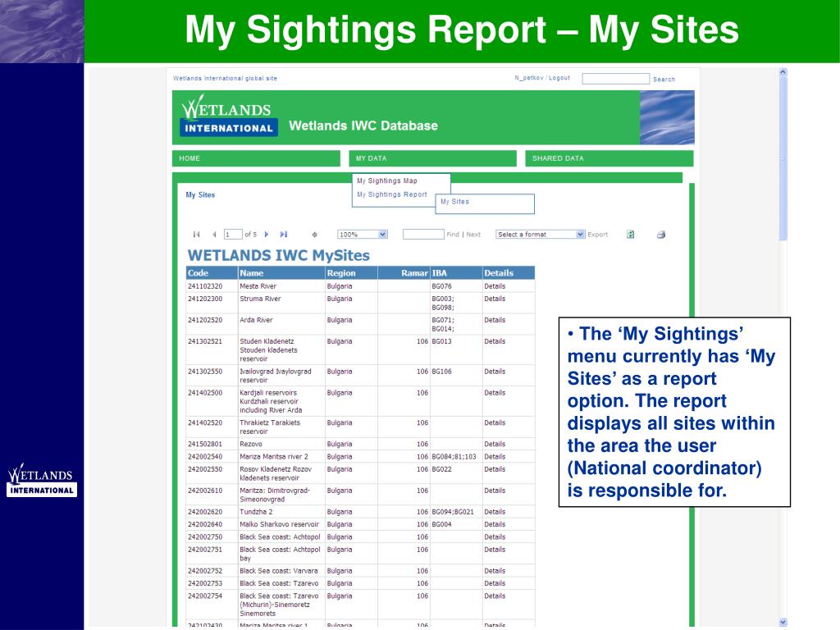Open Details for Kardjali reservoirs
The height and width of the screenshot is (630, 840).
pyautogui.click(x=495, y=393)
